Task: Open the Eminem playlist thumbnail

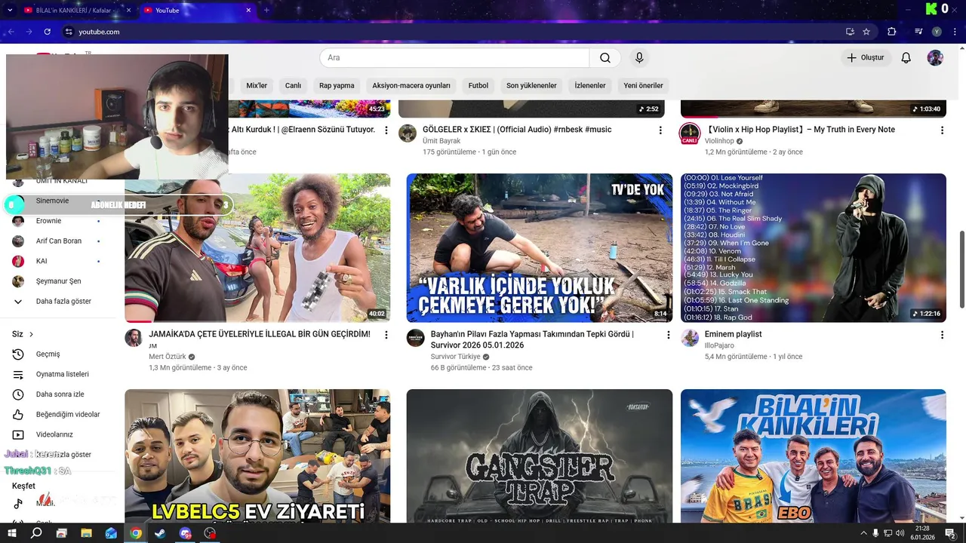Action: [814, 248]
